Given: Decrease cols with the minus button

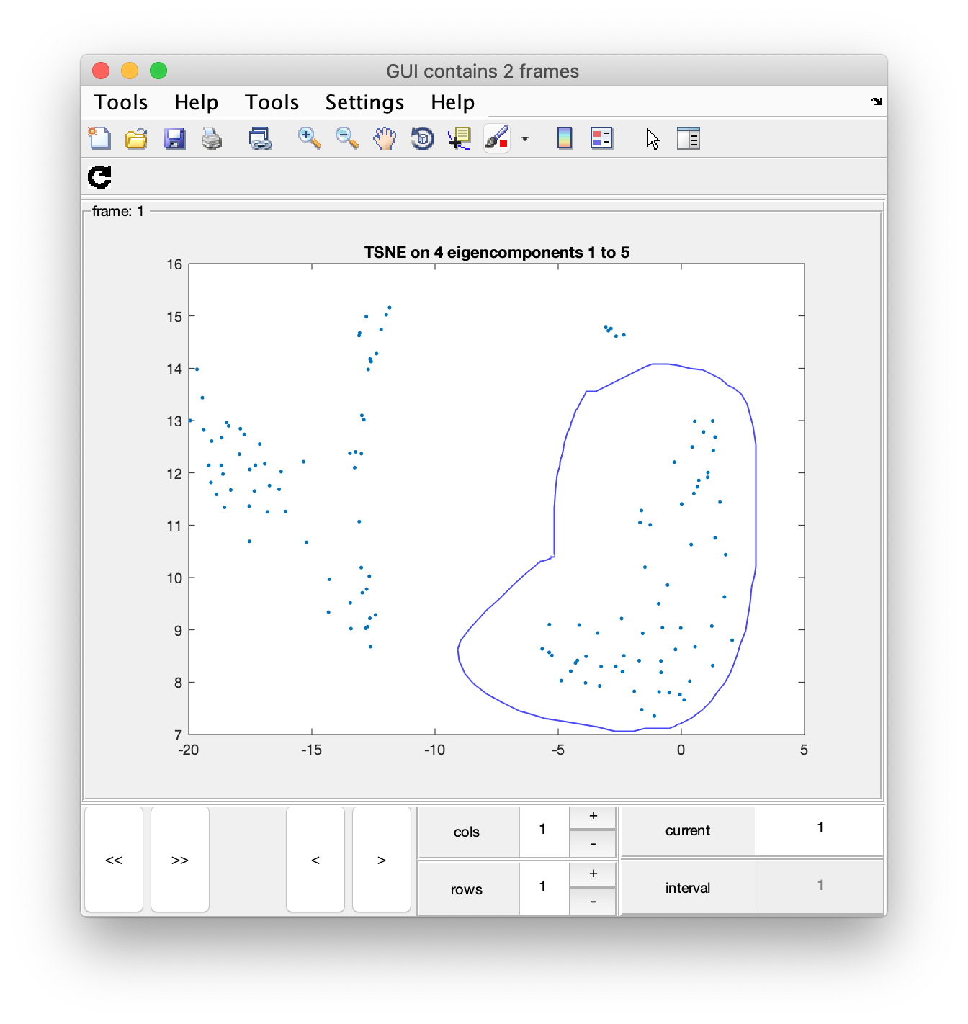Looking at the screenshot, I should 593,844.
